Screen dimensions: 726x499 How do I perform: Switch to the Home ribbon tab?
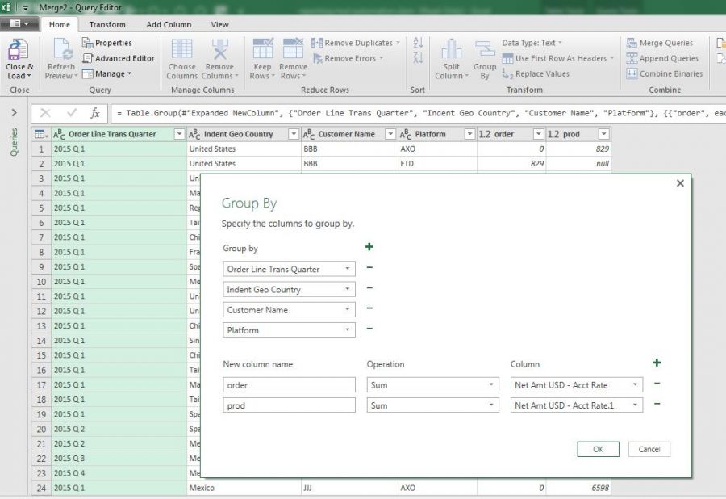coord(60,24)
